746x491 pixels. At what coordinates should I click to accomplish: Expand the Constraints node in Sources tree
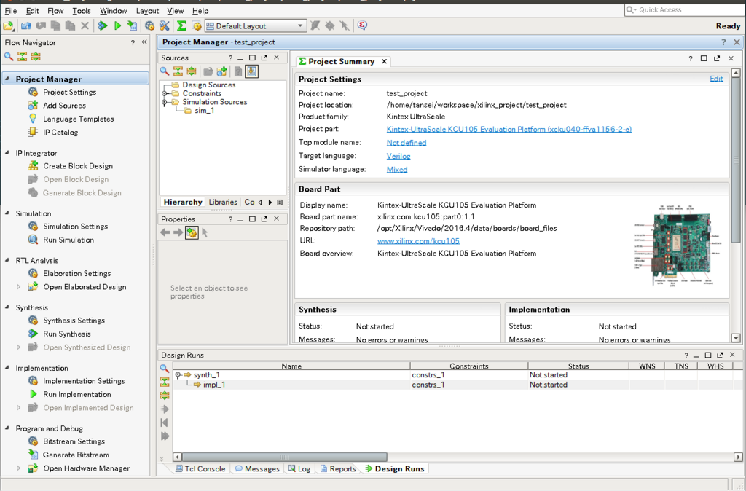tap(164, 93)
